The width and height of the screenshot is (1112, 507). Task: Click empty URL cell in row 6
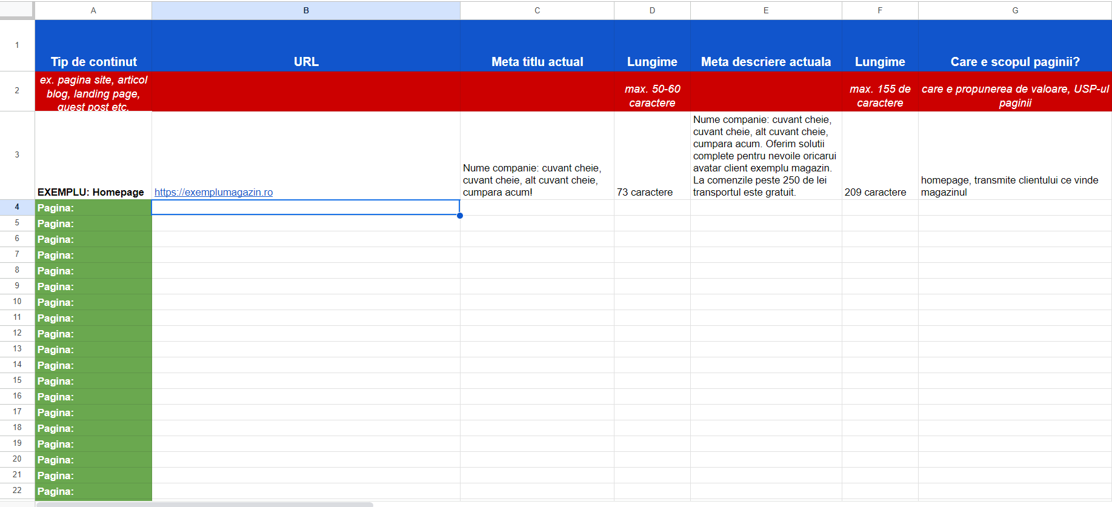pyautogui.click(x=306, y=239)
